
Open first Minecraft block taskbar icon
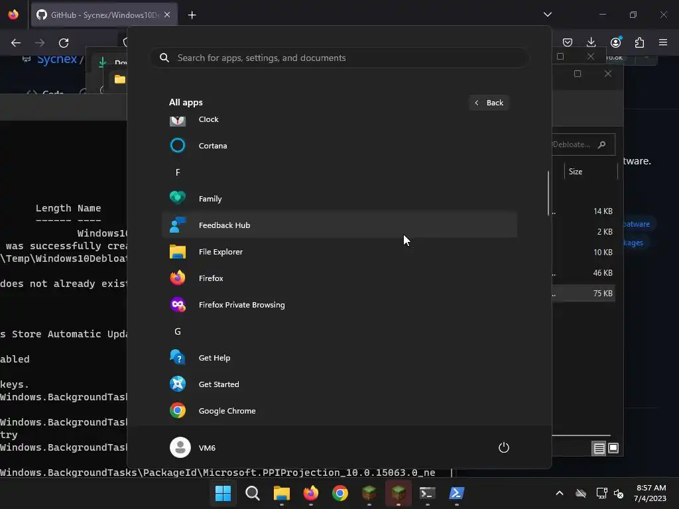(369, 493)
